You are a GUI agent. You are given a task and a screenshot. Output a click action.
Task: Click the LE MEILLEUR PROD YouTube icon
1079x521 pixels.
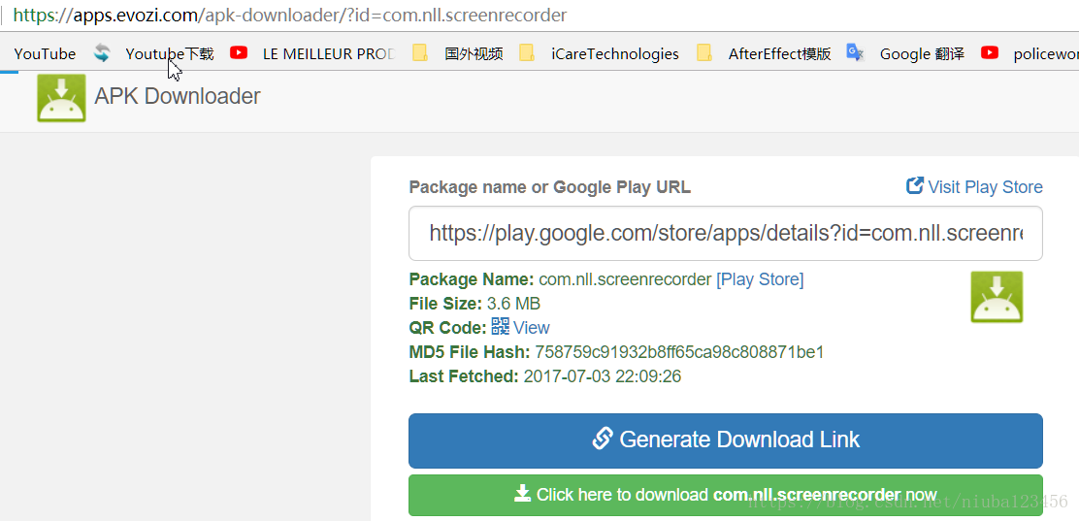pos(239,52)
